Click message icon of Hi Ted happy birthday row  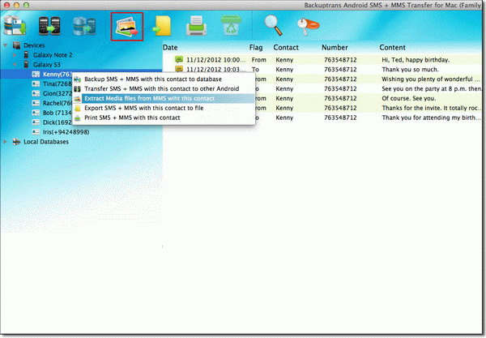click(179, 59)
